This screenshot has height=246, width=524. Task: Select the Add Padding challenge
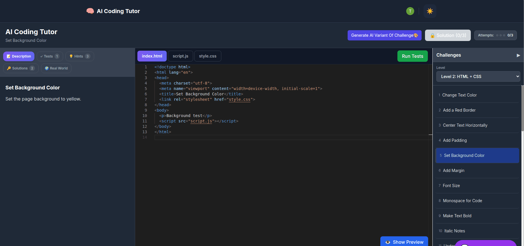pos(477,140)
